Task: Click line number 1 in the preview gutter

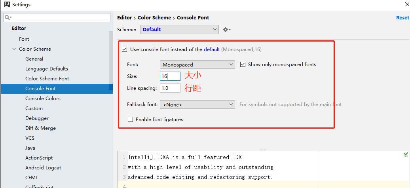Action: (124, 157)
